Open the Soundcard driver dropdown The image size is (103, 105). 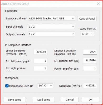[52, 18]
